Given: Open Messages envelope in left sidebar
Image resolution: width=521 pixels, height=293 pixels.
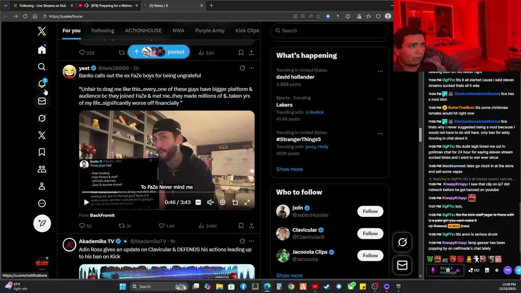Looking at the screenshot, I should pyautogui.click(x=42, y=101).
